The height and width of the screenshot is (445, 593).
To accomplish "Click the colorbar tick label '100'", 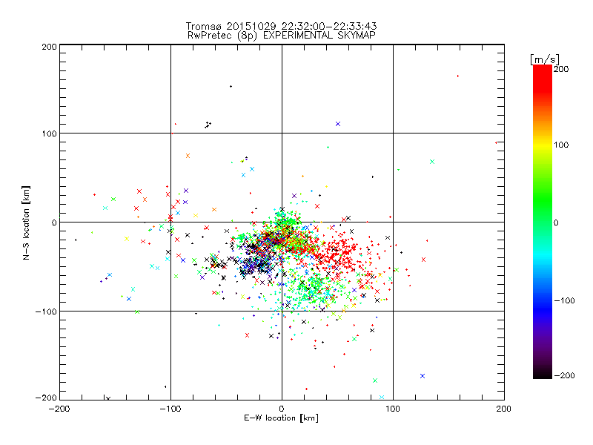I will click(x=561, y=145).
